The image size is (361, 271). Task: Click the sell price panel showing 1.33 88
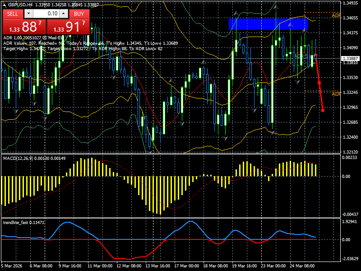(x=24, y=27)
